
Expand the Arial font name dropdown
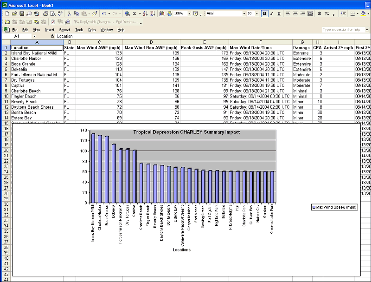pos(244,14)
